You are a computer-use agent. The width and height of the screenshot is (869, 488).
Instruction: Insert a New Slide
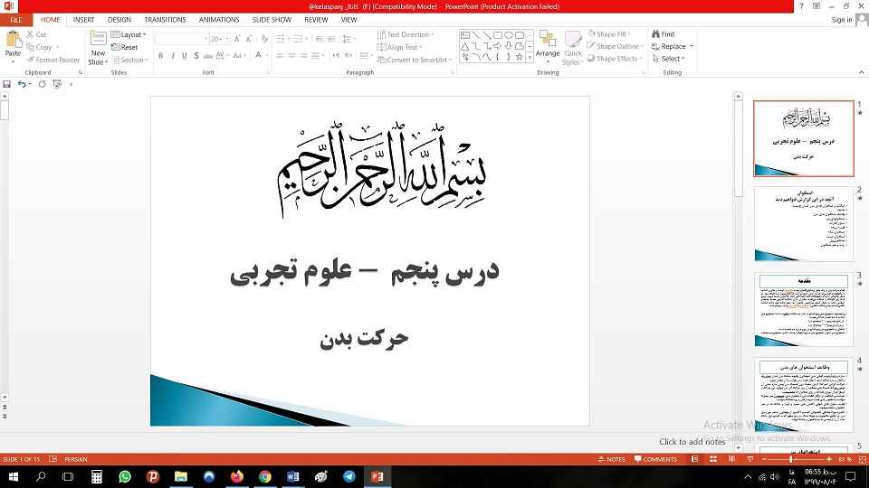click(x=97, y=43)
